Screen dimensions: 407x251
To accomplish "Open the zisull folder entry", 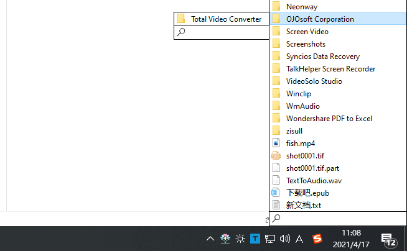I will pyautogui.click(x=338, y=131).
